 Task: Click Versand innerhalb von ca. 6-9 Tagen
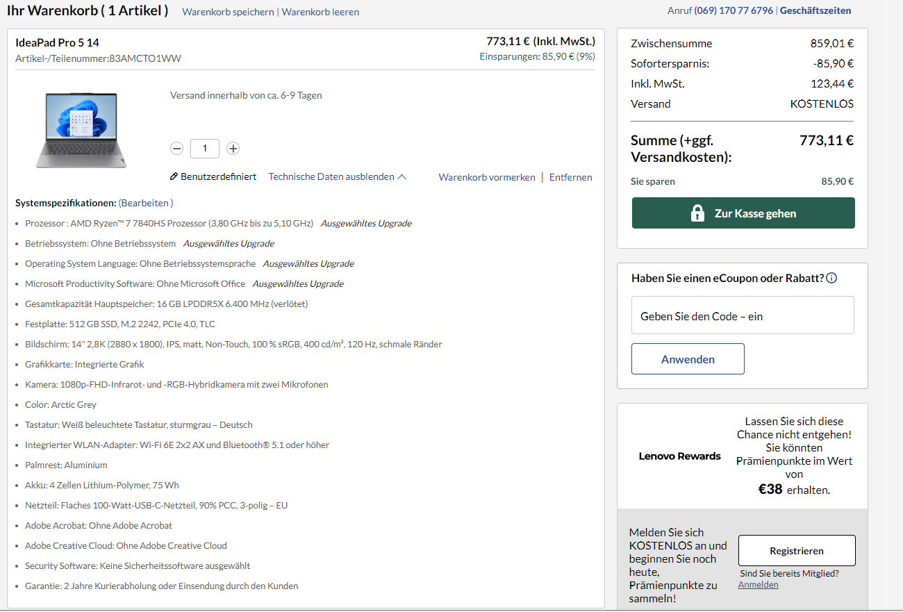click(246, 95)
